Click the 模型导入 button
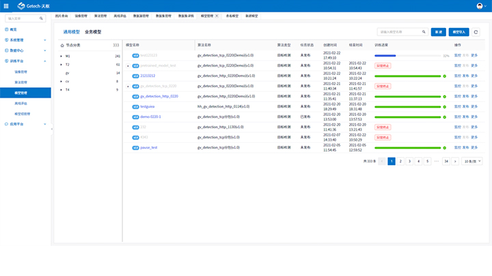Screen dimensions: 492x276 pos(459,31)
